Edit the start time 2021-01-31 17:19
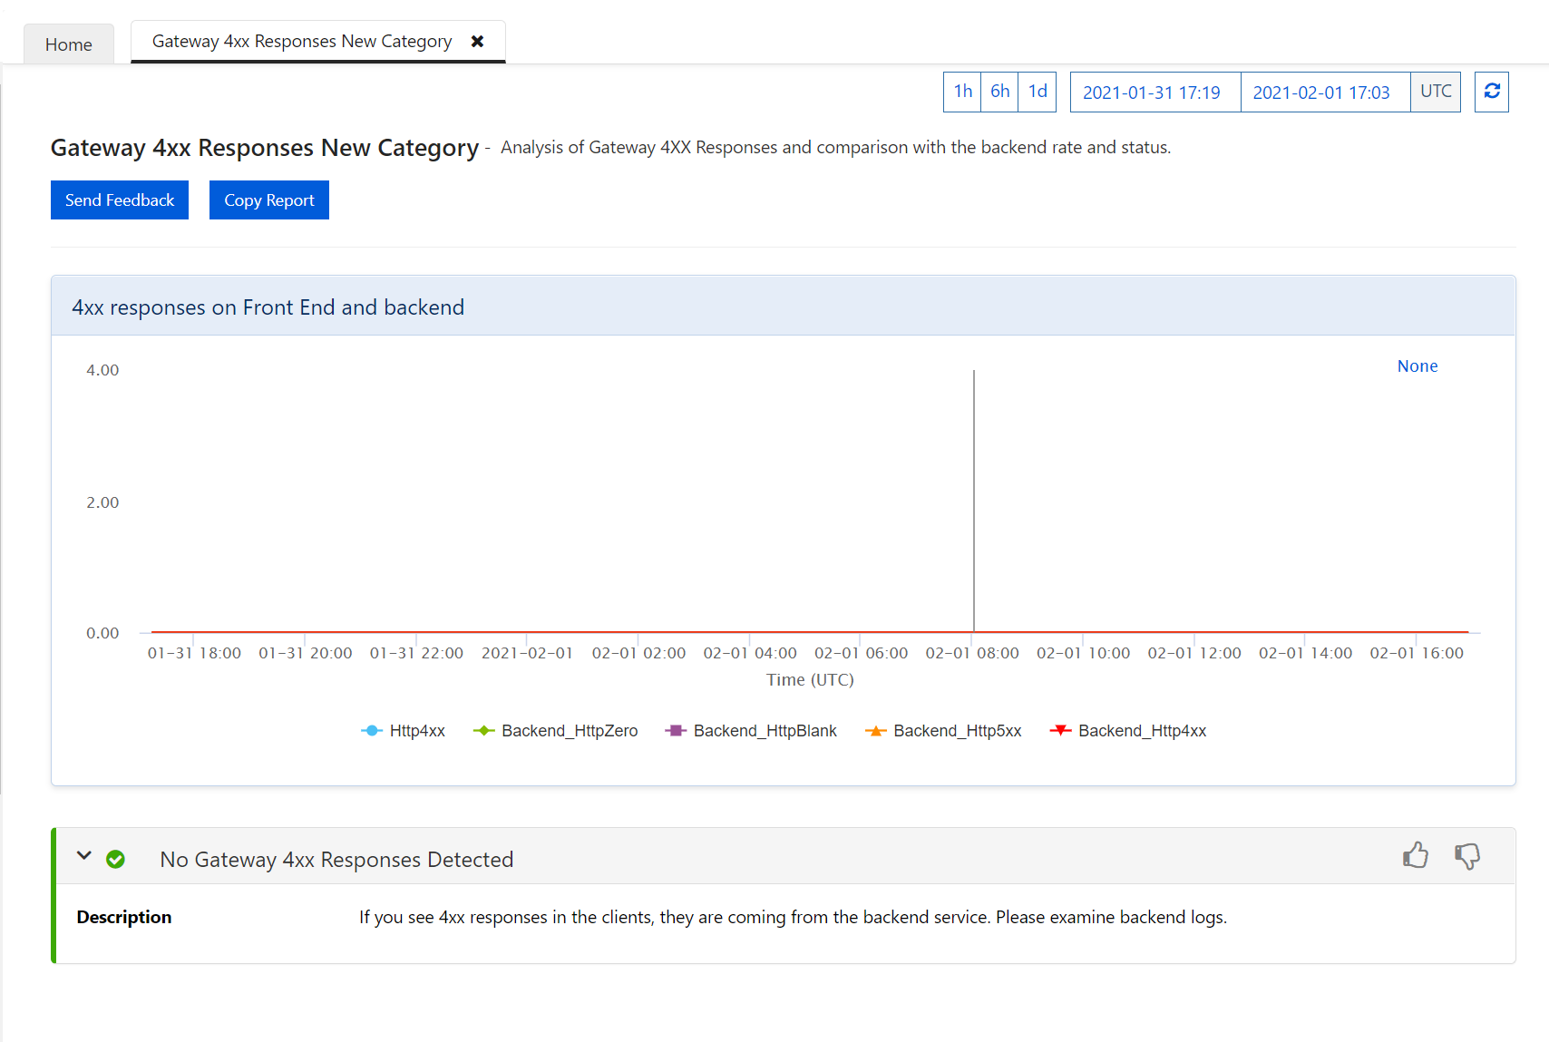The width and height of the screenshot is (1549, 1042). click(1155, 93)
